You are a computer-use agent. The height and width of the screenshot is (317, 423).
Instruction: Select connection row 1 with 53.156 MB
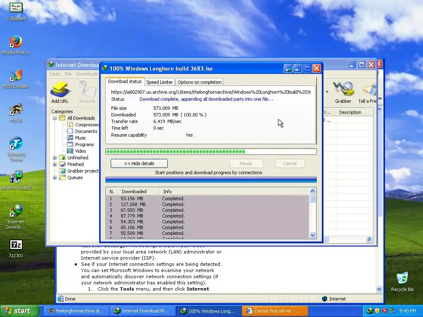pyautogui.click(x=207, y=199)
